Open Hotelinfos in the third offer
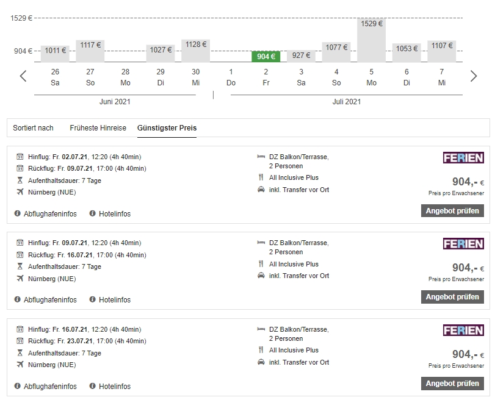The image size is (495, 400). 114,386
